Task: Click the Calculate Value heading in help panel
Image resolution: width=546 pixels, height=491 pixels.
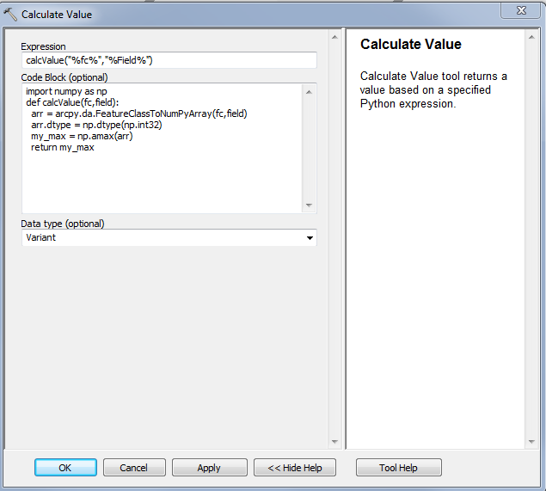Action: click(x=410, y=45)
